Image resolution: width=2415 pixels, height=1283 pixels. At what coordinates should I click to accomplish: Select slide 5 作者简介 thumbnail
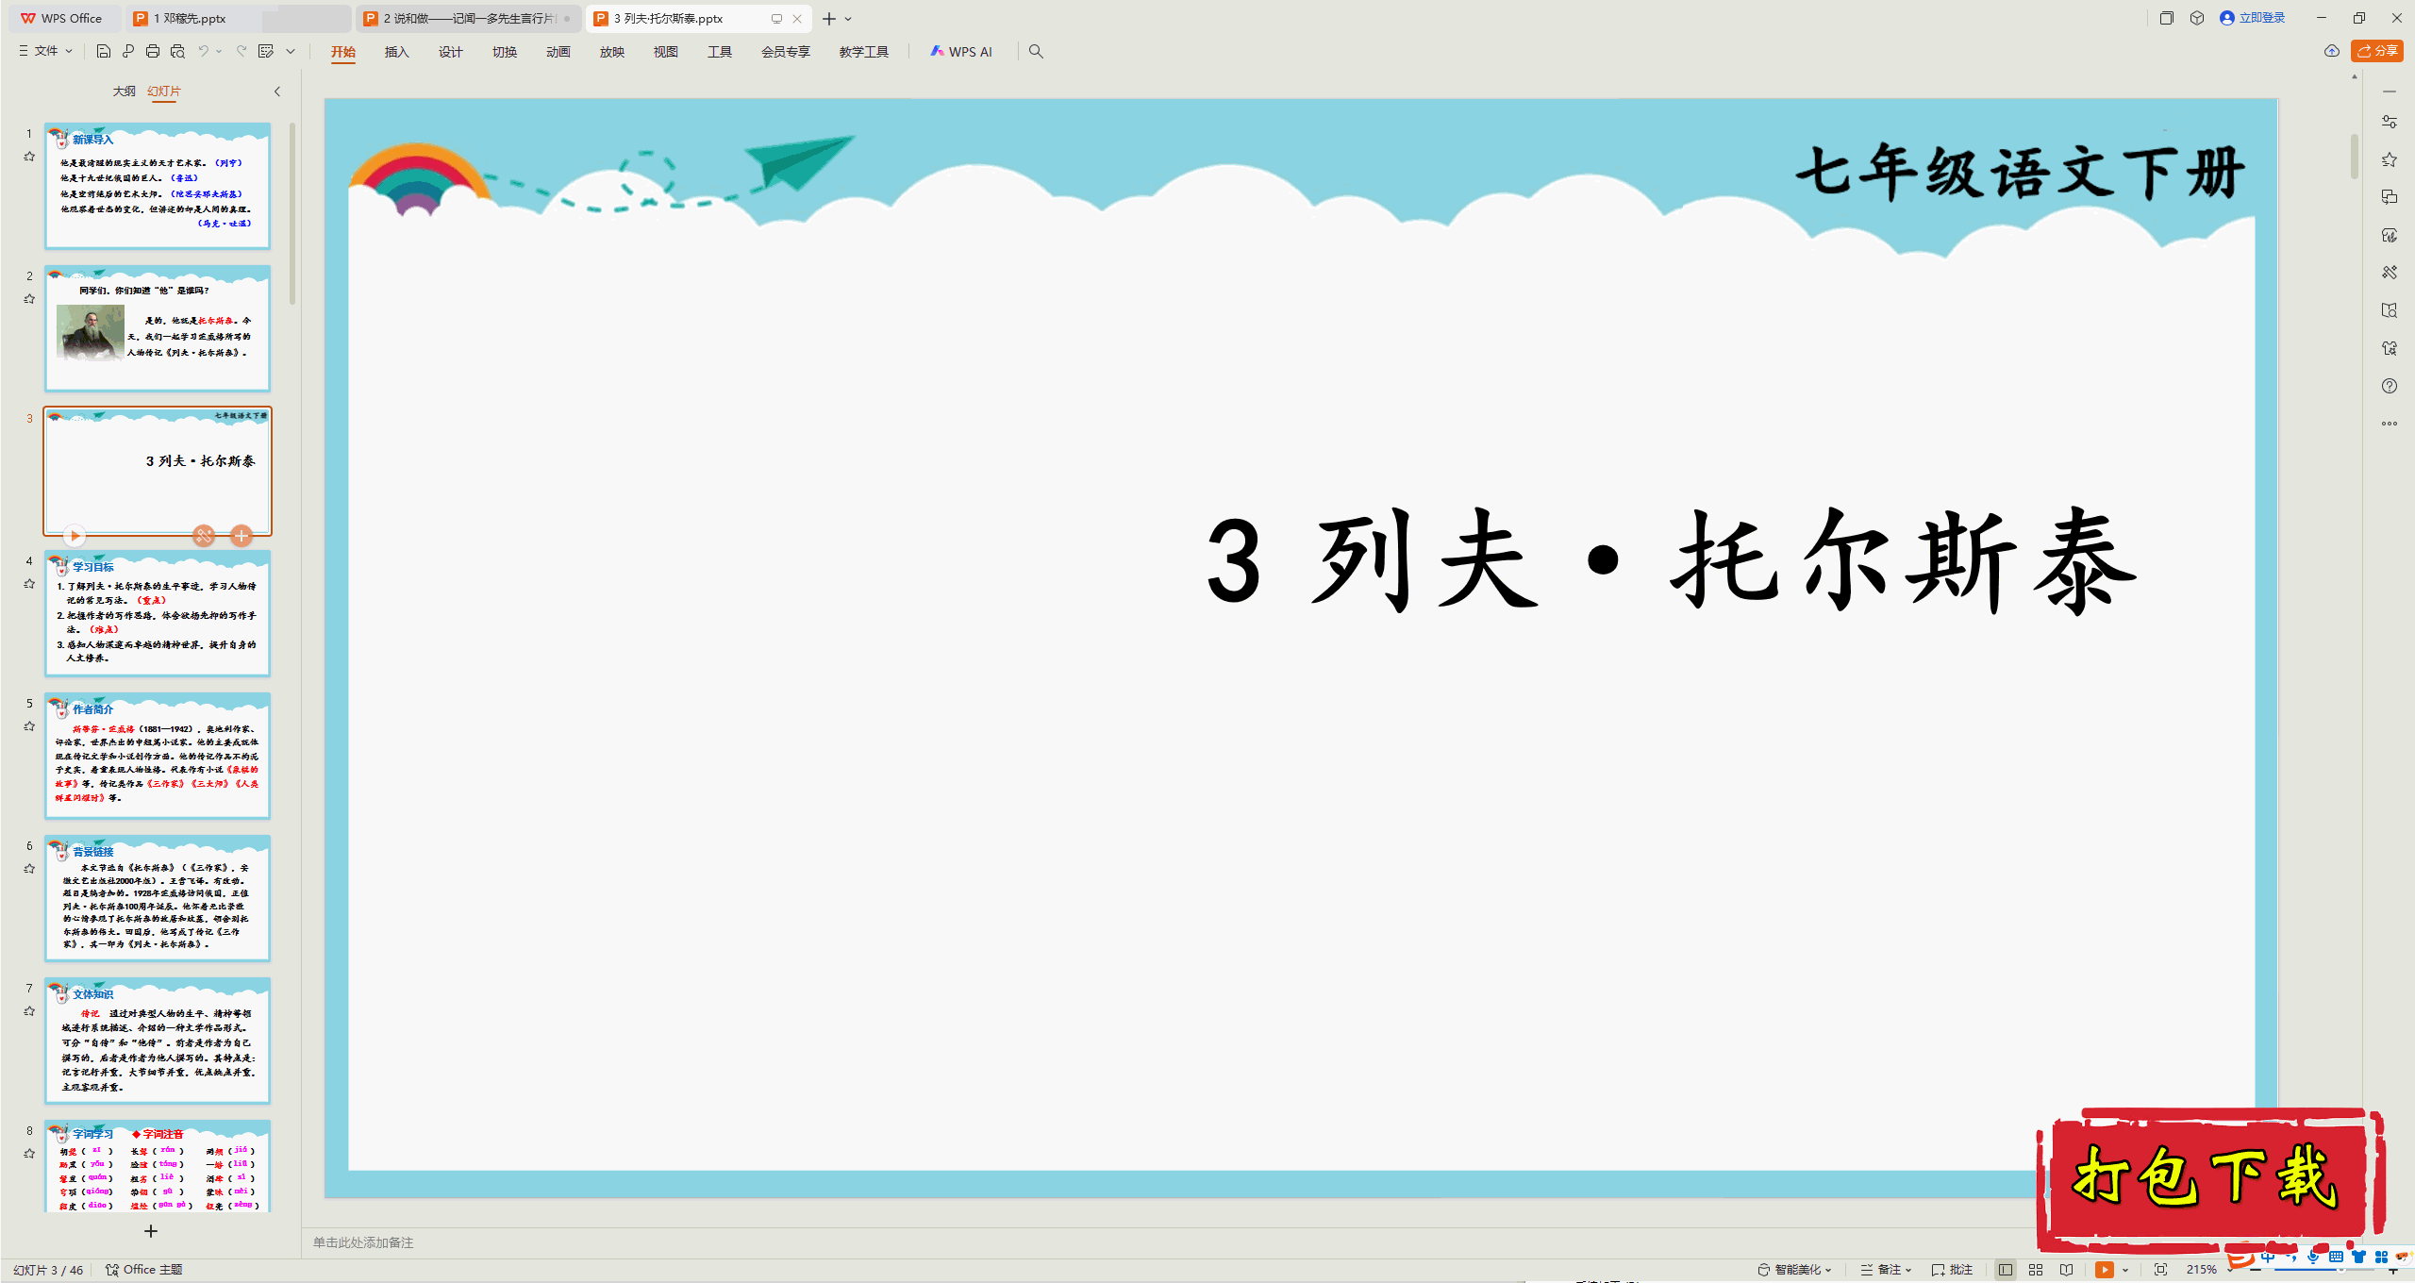point(158,756)
